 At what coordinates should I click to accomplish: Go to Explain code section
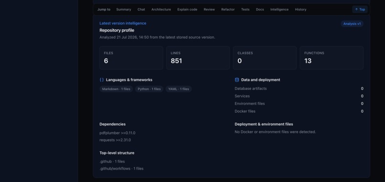pyautogui.click(x=187, y=10)
